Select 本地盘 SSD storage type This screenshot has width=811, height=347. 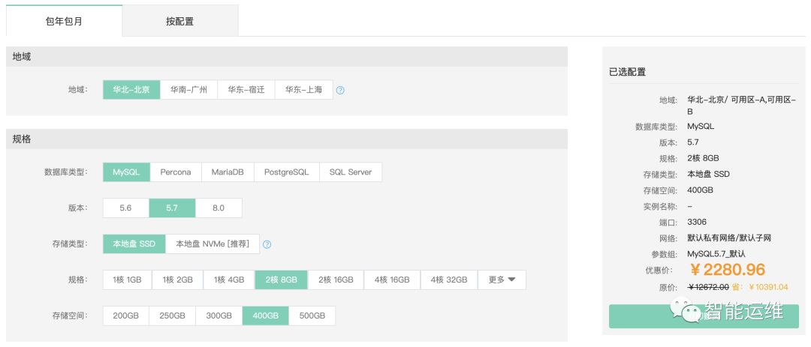pos(134,244)
